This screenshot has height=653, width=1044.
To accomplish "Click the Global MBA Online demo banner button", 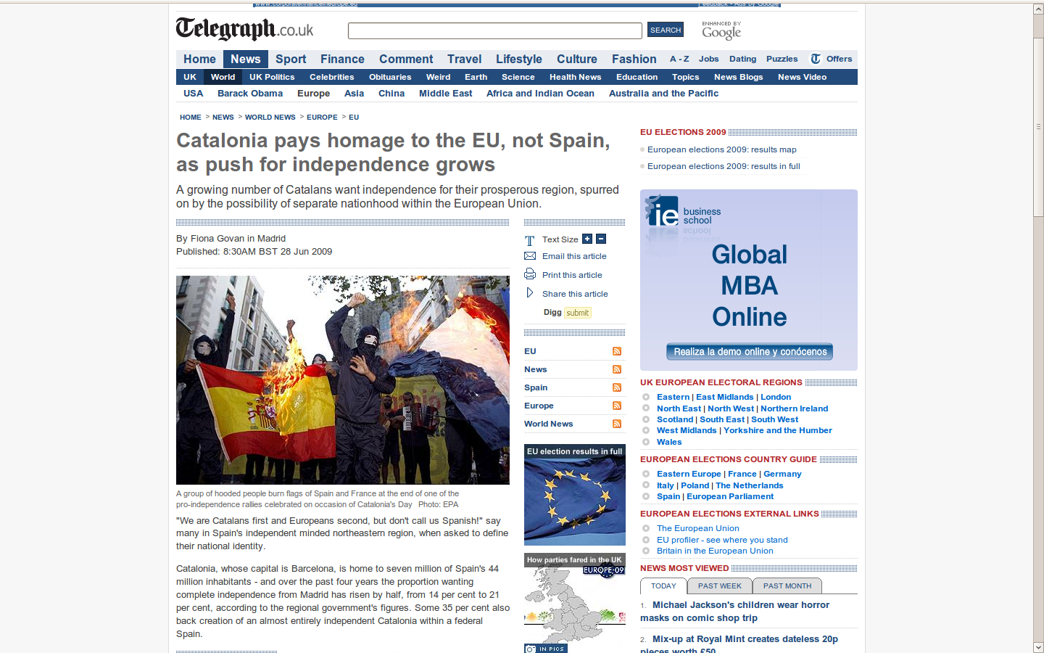I will tap(749, 352).
